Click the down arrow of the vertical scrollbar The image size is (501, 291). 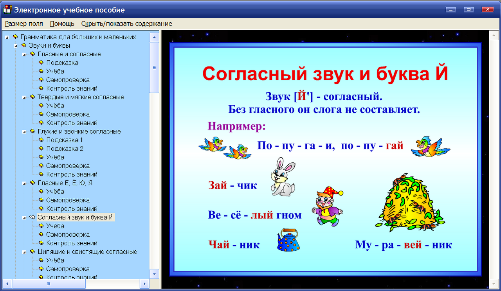[x=155, y=275]
